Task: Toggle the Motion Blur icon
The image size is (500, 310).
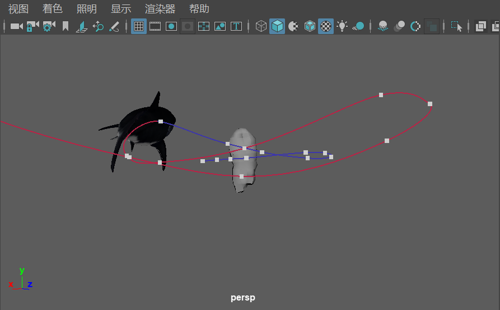Action: coord(399,26)
